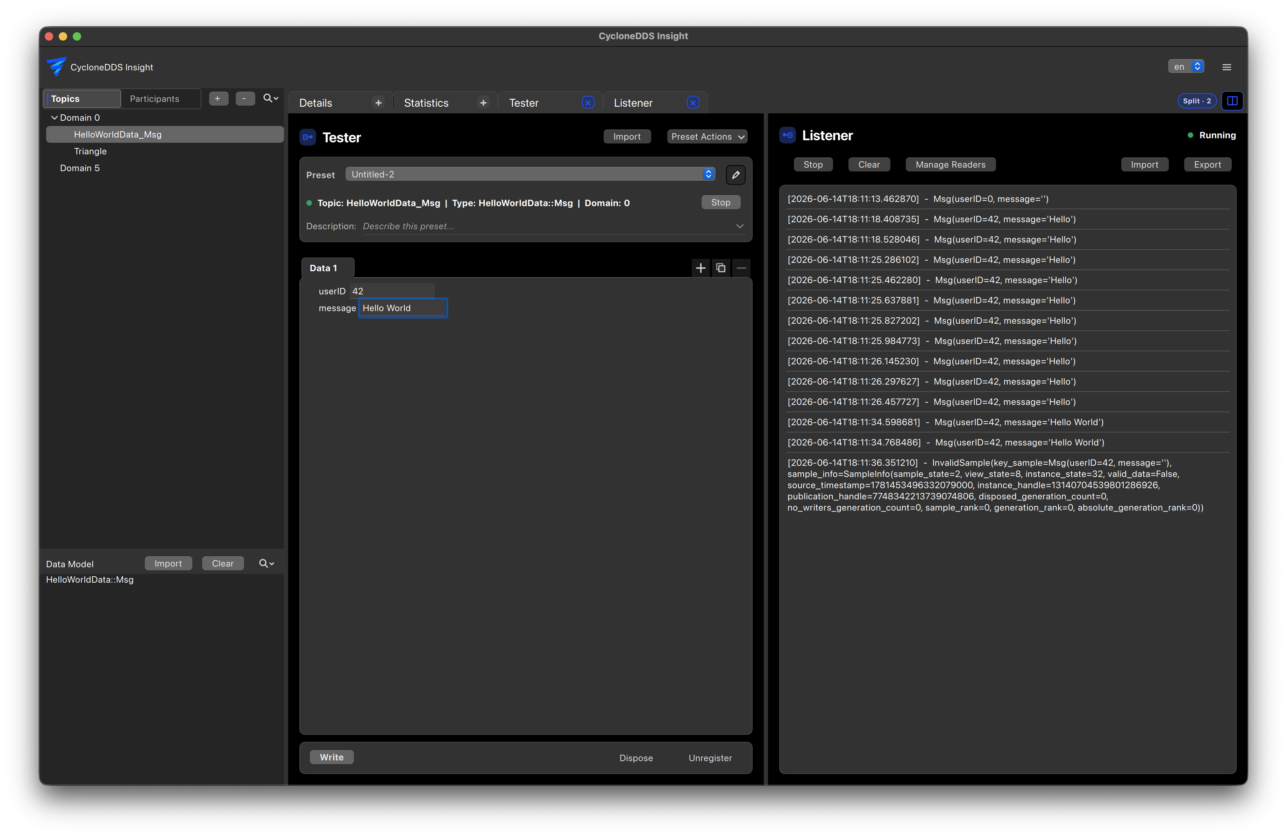Viewport: 1287px width, 837px height.
Task: Click the pencil edit preset icon
Action: click(735, 175)
